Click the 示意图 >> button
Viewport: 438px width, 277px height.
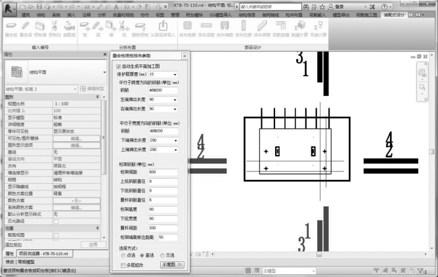[x=172, y=265]
